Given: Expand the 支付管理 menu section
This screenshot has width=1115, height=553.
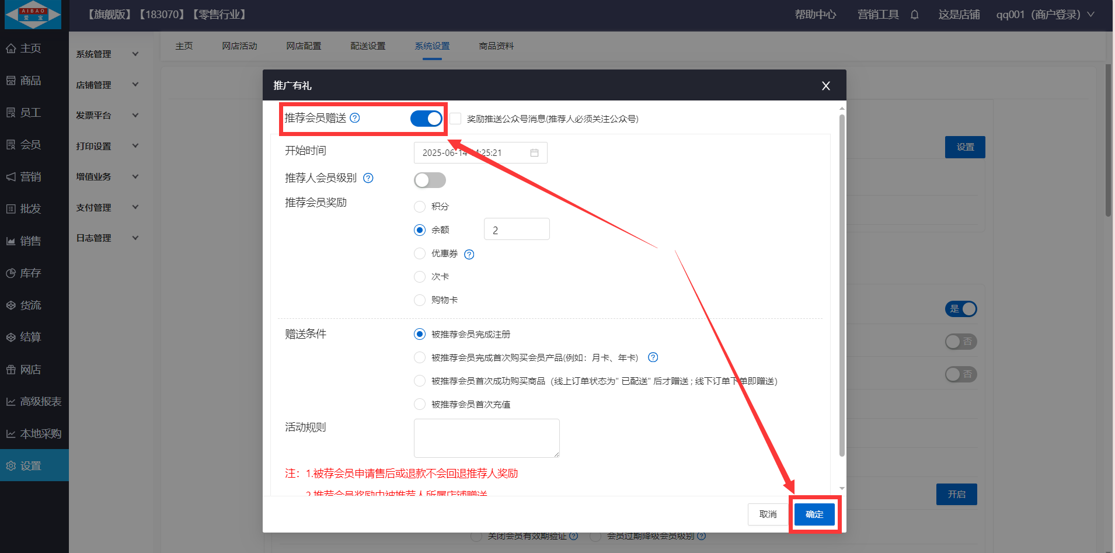Looking at the screenshot, I should [x=108, y=207].
